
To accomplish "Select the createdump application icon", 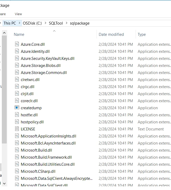I will click(x=17, y=108).
